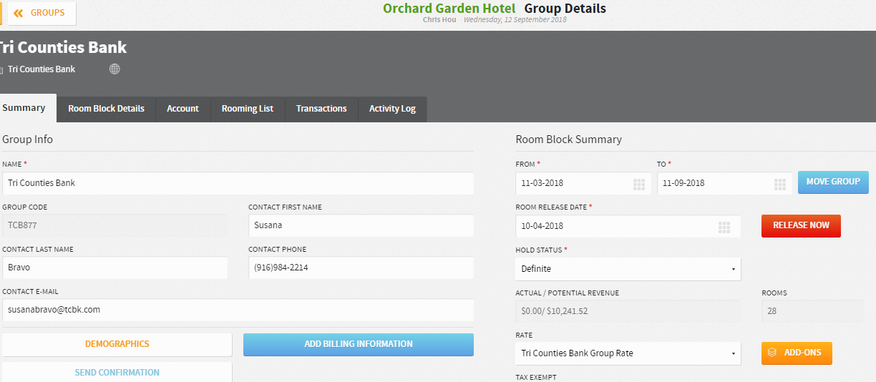Open calendar picker for Room Release Date
The image size is (876, 382).
724,227
